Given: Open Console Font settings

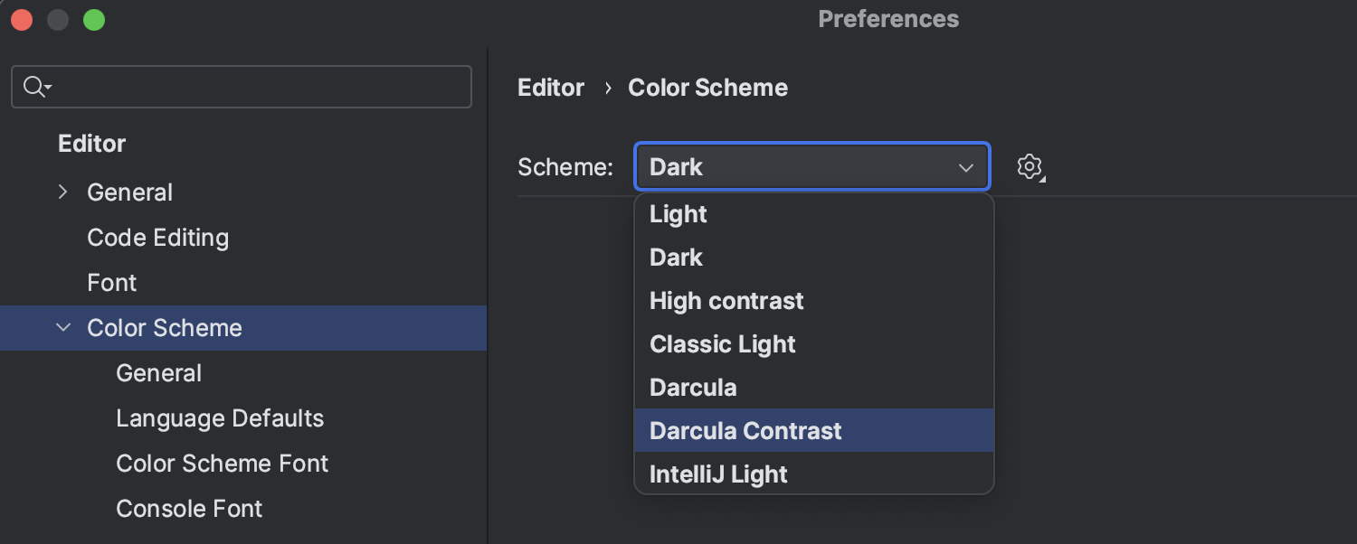Looking at the screenshot, I should (189, 509).
